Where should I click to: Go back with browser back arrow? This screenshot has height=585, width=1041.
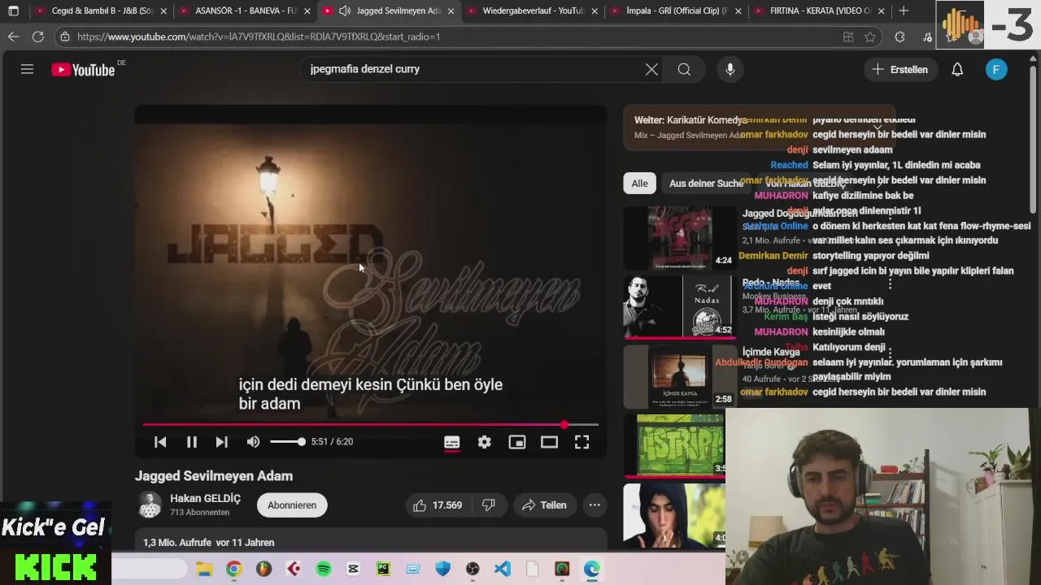(13, 37)
